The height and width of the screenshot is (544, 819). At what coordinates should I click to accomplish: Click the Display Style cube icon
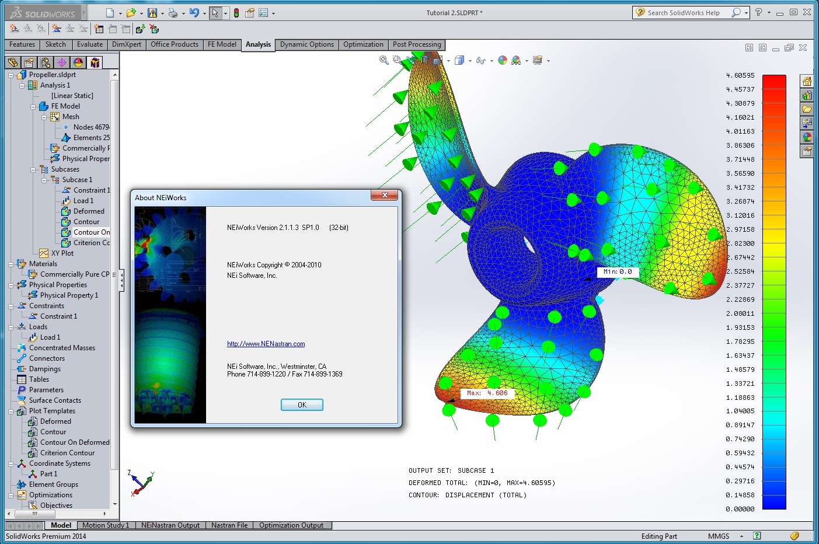pos(459,60)
